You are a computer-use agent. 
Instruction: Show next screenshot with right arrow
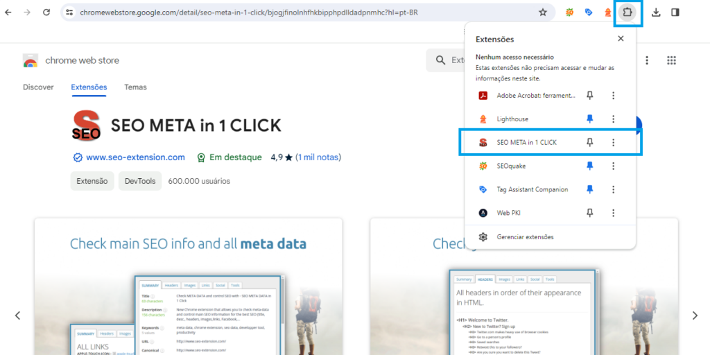[695, 315]
